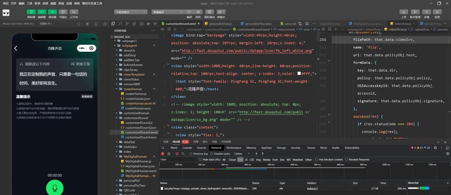Open the 工具 menu
Screen dimensions: 451x195
(29, 3)
